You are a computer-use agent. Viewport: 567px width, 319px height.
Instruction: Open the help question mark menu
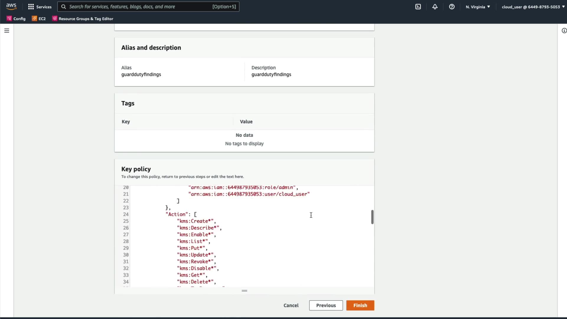tap(452, 6)
